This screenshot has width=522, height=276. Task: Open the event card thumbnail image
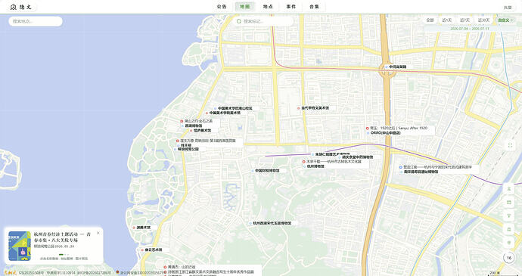20,246
